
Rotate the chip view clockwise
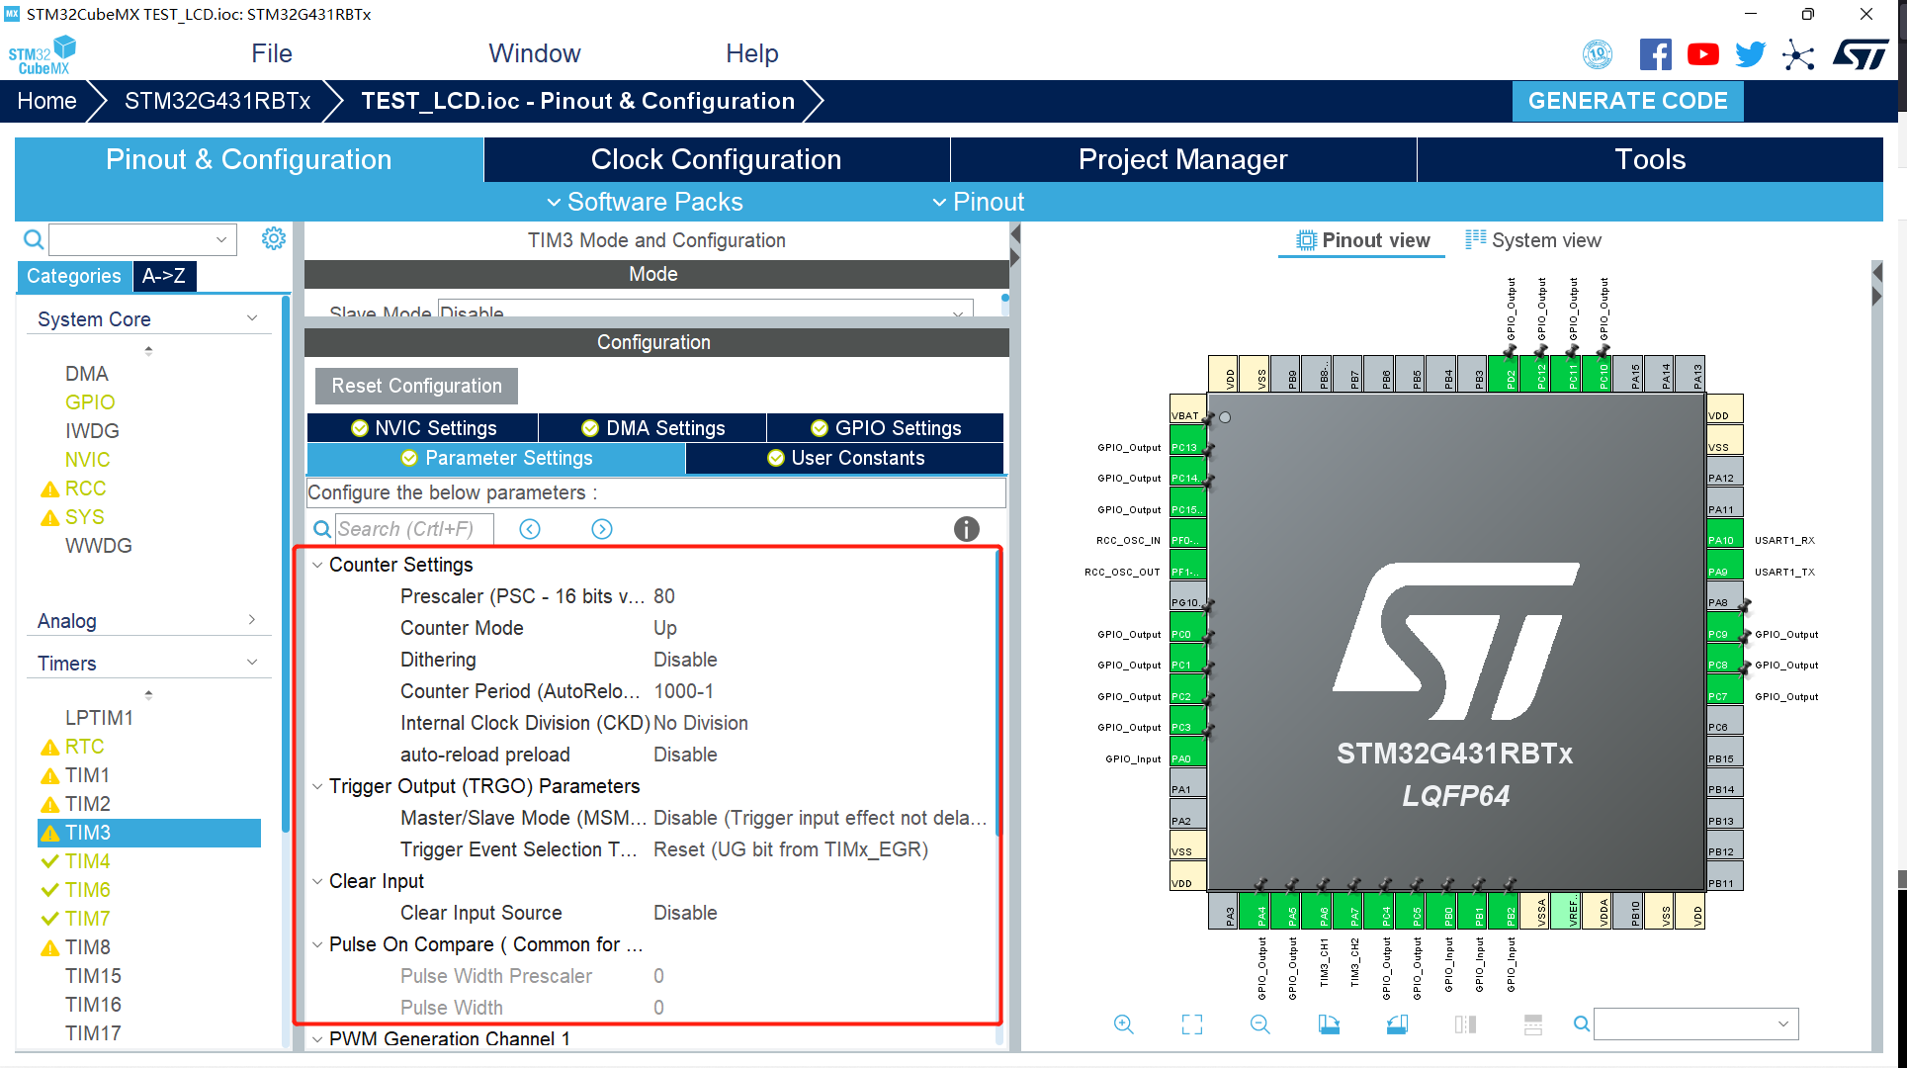(1329, 1024)
